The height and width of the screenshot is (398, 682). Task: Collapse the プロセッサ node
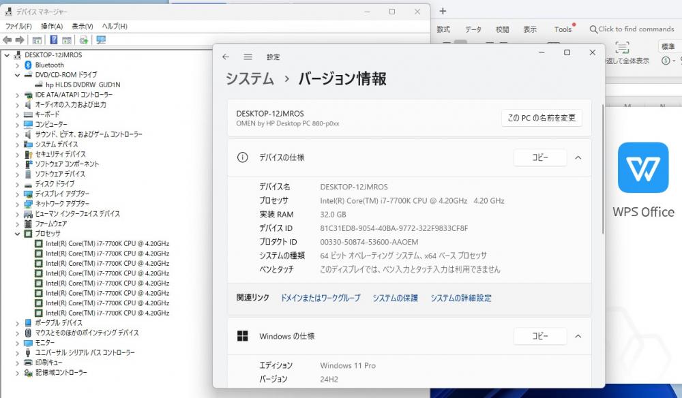[18, 234]
